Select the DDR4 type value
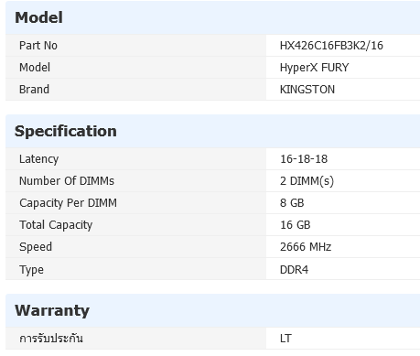The width and height of the screenshot is (420, 356). pos(294,270)
